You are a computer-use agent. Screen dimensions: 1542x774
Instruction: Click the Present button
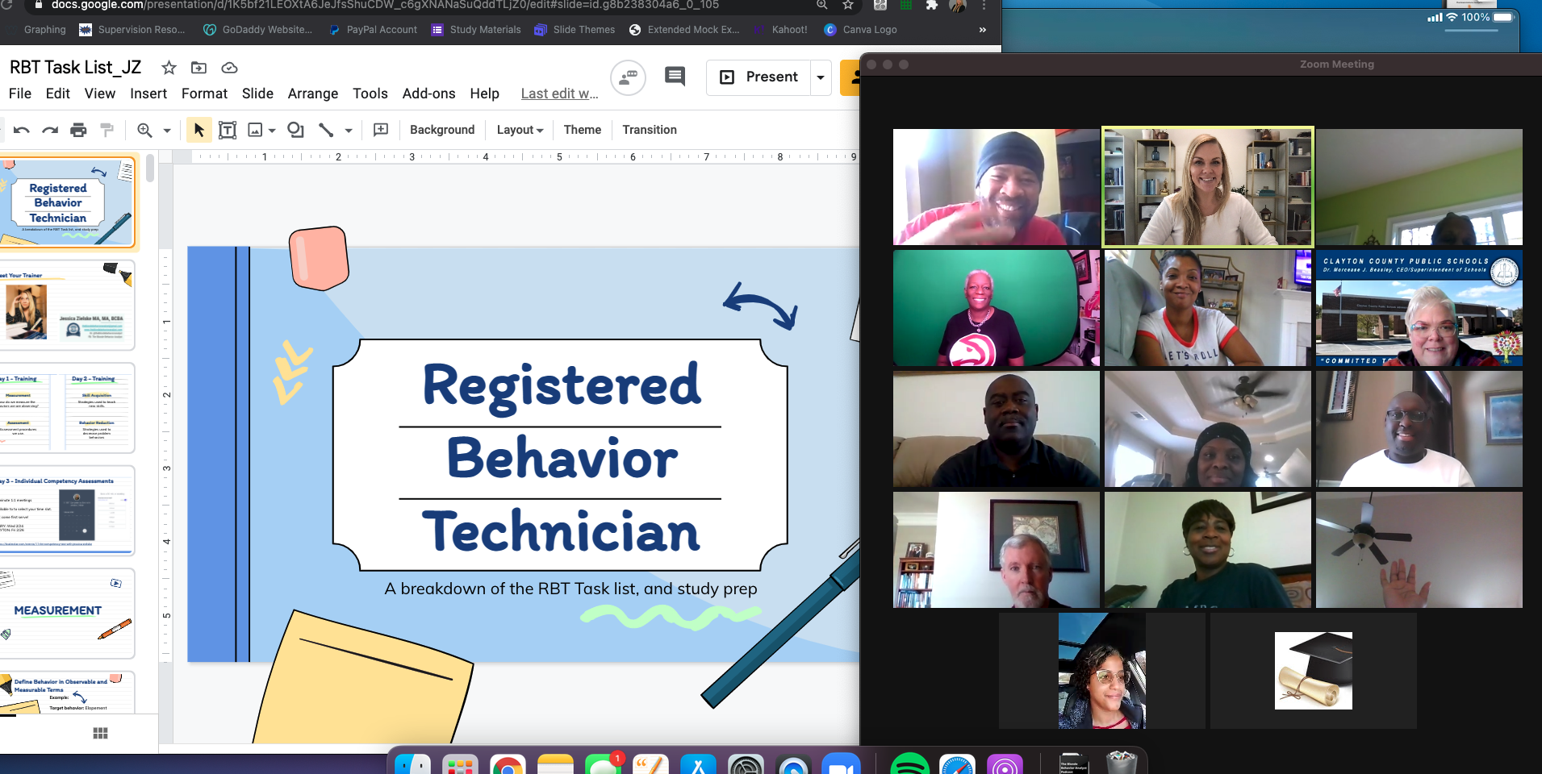758,77
